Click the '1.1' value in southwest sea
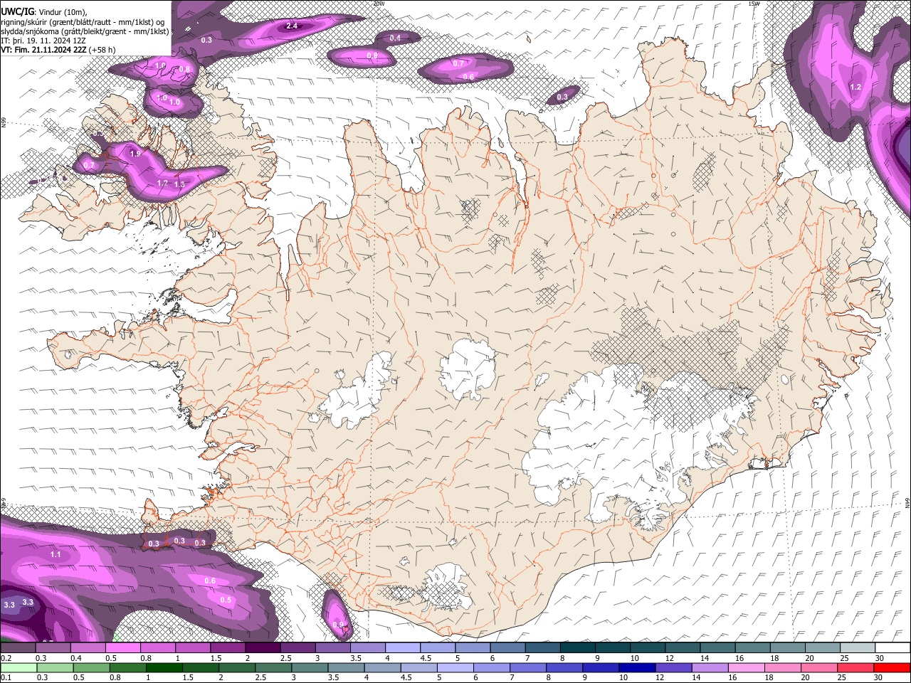This screenshot has height=683, width=911. click(56, 554)
